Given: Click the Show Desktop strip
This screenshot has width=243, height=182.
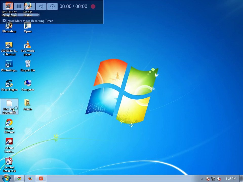Looking at the screenshot, I should point(241,179).
